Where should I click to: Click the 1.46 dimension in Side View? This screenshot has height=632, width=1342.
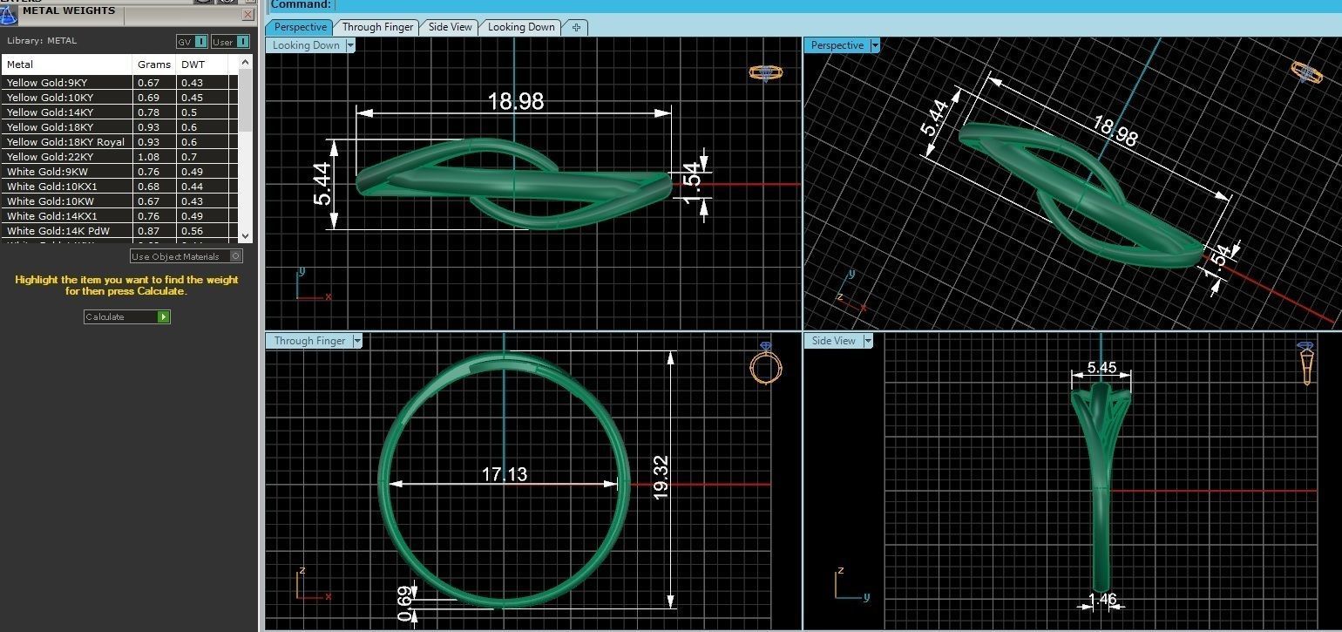tap(1102, 599)
